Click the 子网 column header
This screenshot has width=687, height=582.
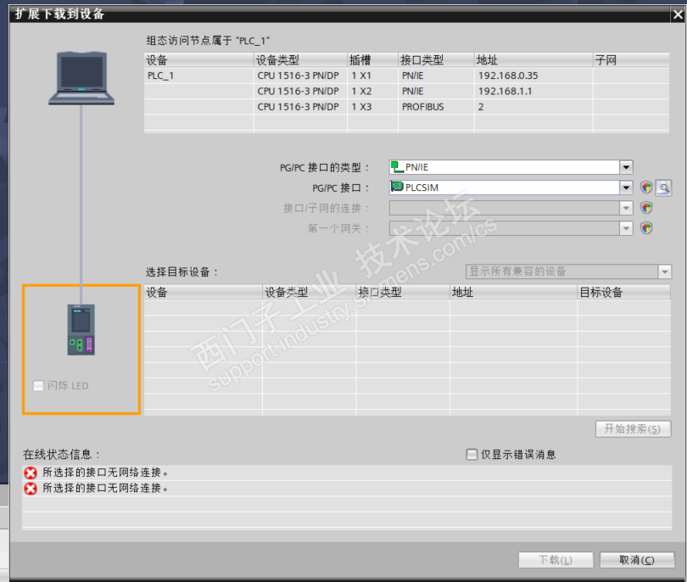point(631,60)
